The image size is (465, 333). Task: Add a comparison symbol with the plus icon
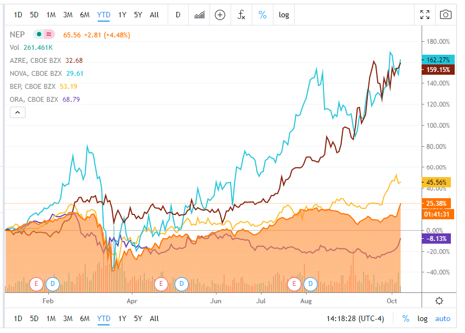click(x=220, y=15)
